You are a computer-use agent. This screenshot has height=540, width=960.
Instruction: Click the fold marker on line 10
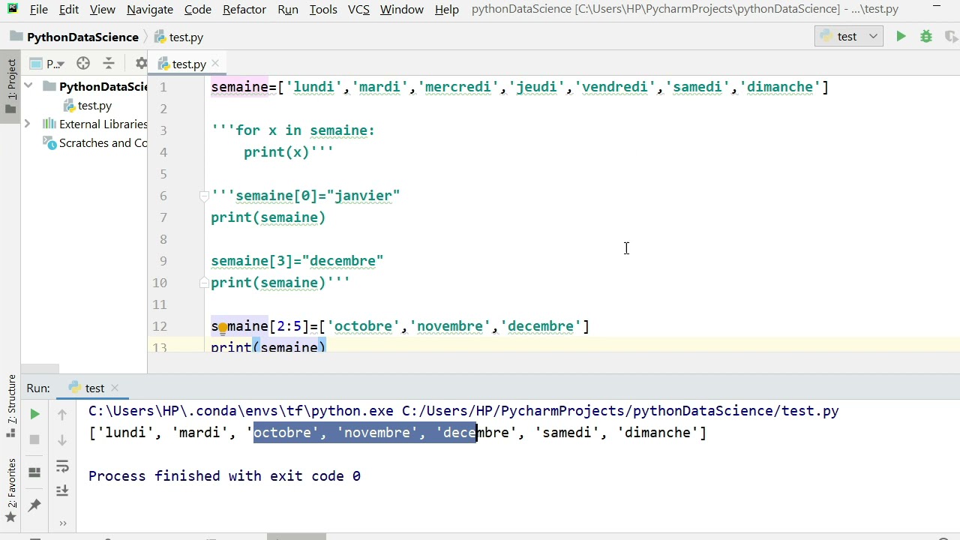point(203,283)
